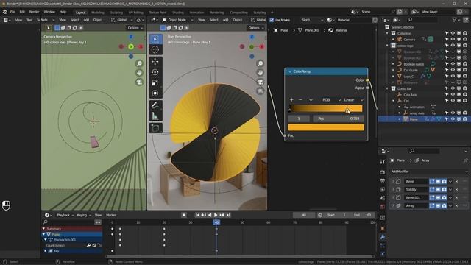Image resolution: width=471 pixels, height=265 pixels.
Task: Click the timeline current frame marker 40
Action: pyautogui.click(x=216, y=222)
